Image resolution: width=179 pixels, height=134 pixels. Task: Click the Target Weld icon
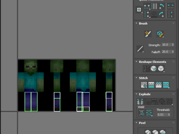pos(142,113)
